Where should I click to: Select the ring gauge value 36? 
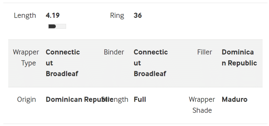[138, 15]
